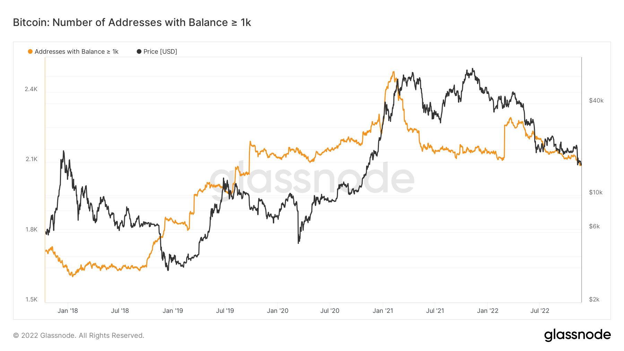This screenshot has width=624, height=351.
Task: Click the copyright Glassnode notice
Action: click(x=79, y=335)
